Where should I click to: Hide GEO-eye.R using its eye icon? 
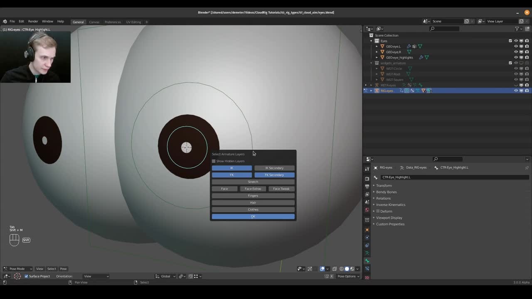pos(516,52)
